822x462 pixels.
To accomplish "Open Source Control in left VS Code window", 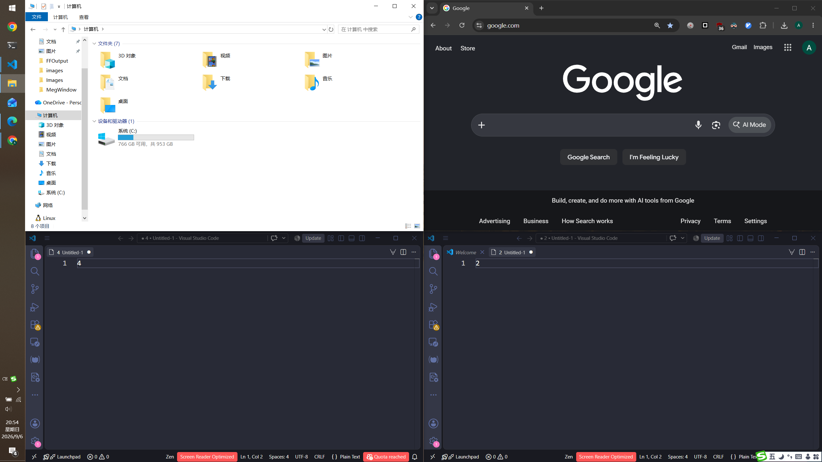I will (x=35, y=289).
